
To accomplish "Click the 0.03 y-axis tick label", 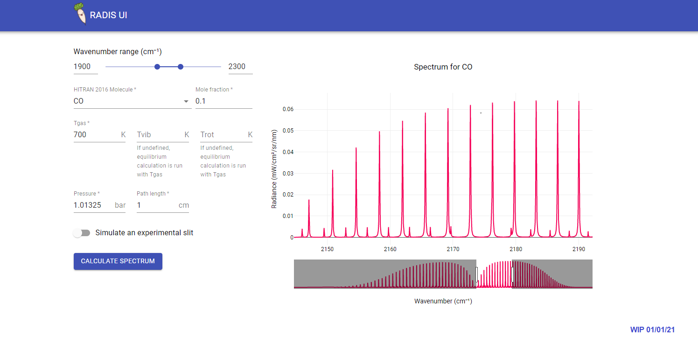I will [288, 173].
